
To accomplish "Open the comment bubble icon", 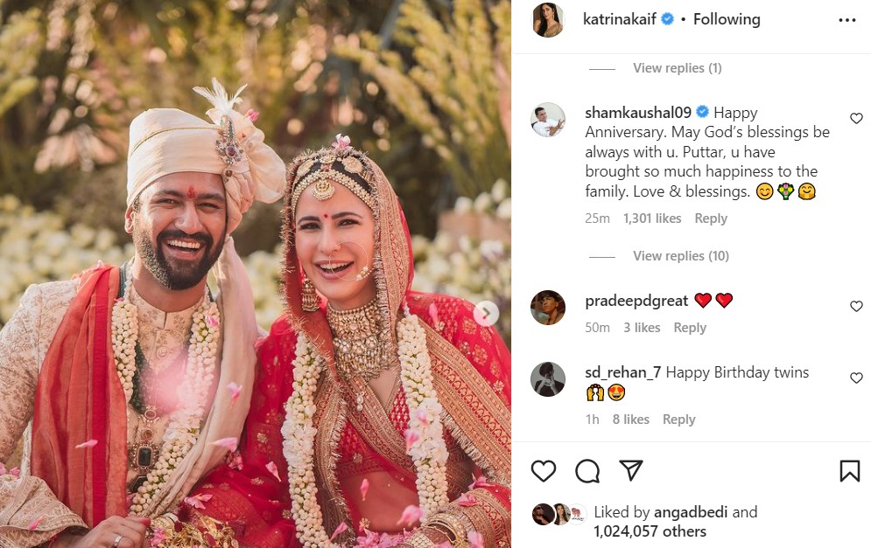I will coord(587,471).
